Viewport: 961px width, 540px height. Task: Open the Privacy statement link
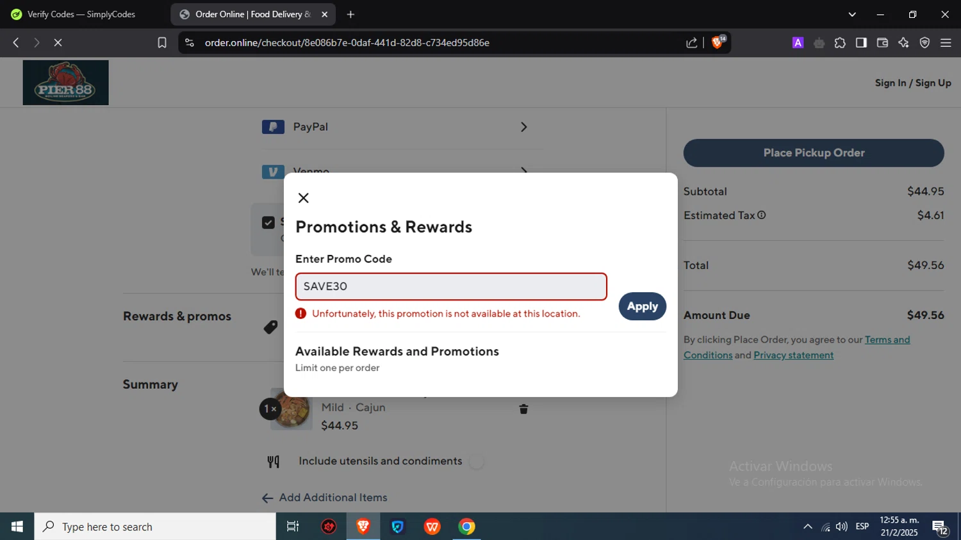[x=793, y=355]
